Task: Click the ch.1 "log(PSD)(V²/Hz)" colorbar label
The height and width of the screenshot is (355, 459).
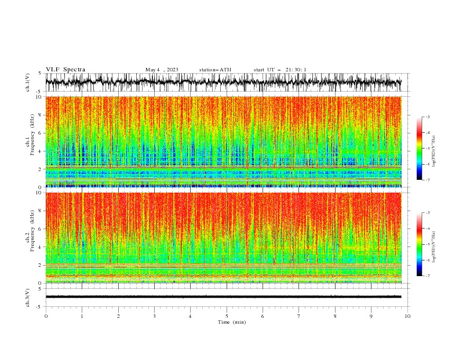Action: 434,151
